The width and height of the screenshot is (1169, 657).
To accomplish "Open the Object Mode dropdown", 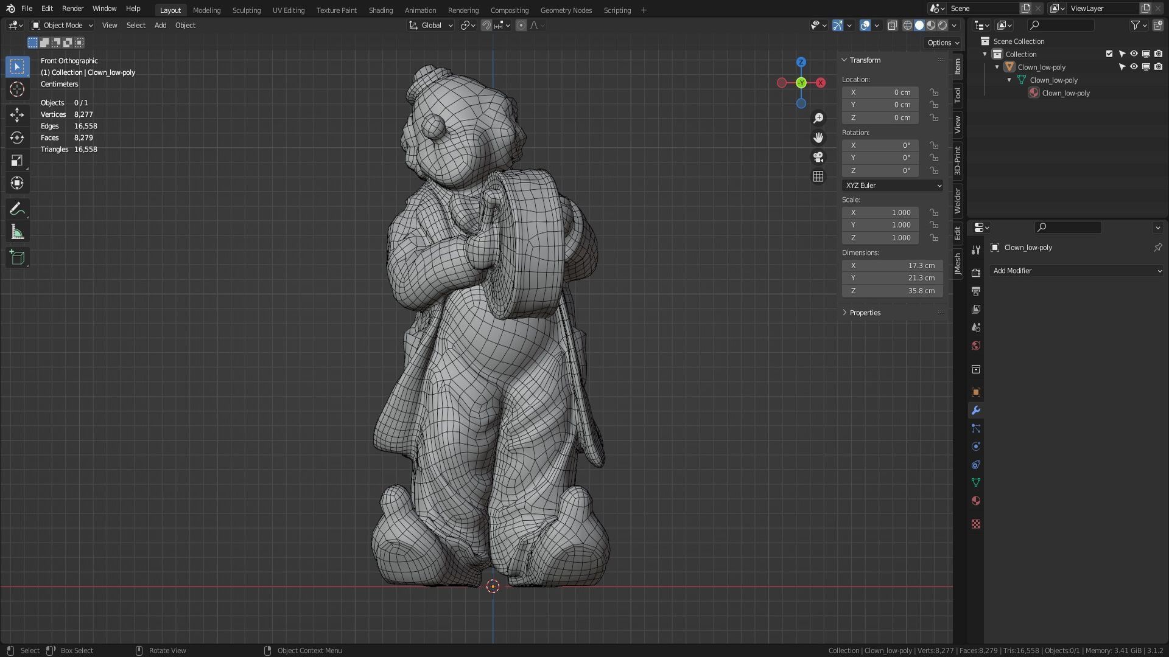I will point(62,25).
